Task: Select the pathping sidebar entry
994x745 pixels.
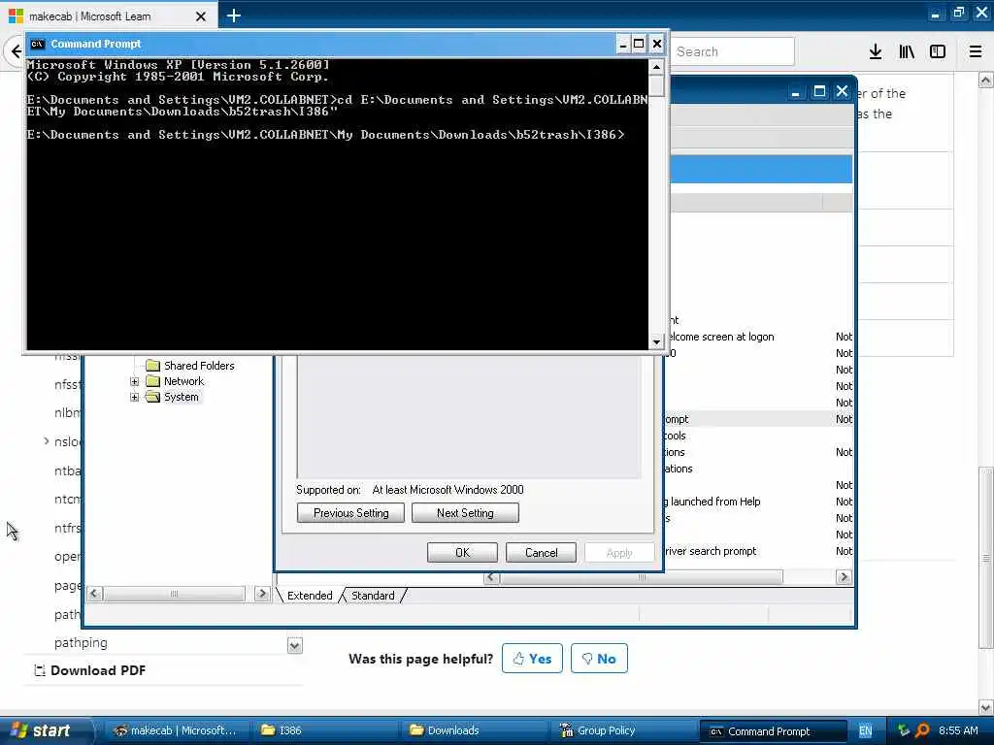Action: point(81,642)
